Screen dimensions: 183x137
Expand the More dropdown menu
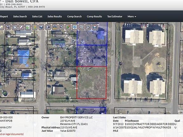click(x=132, y=16)
